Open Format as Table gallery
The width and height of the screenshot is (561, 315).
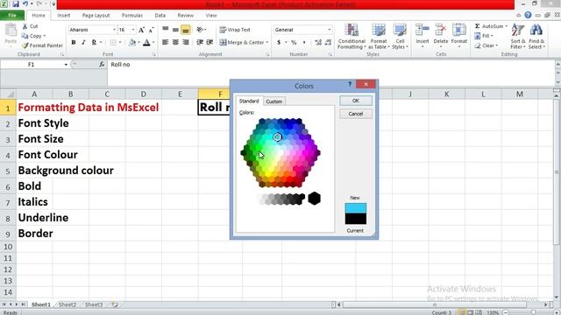(x=379, y=37)
